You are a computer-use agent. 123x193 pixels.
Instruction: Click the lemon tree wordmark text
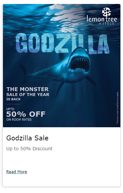[102, 19]
